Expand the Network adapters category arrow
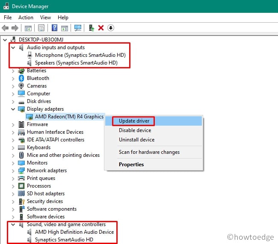Image resolution: width=278 pixels, height=244 pixels. coord(13,171)
